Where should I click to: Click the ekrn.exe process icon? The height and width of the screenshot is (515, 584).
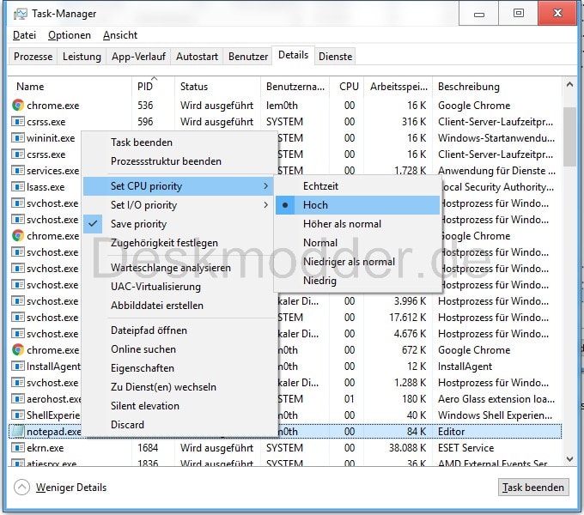(x=18, y=448)
